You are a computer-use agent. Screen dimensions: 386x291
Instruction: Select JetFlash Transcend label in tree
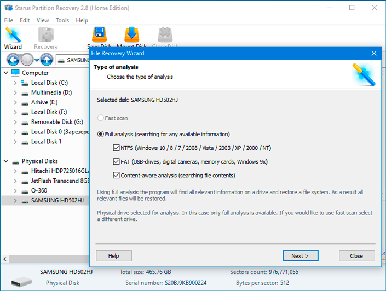click(x=60, y=181)
